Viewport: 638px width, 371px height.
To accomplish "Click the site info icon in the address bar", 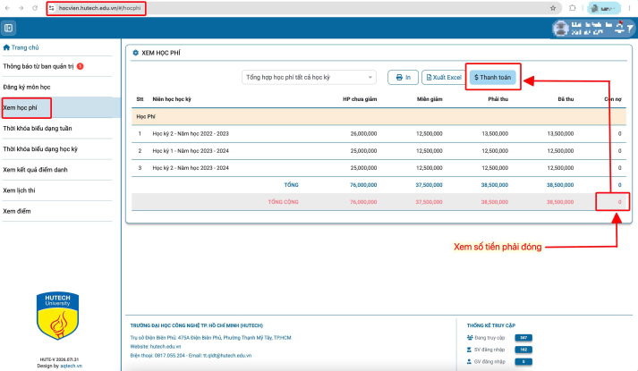I will (52, 8).
